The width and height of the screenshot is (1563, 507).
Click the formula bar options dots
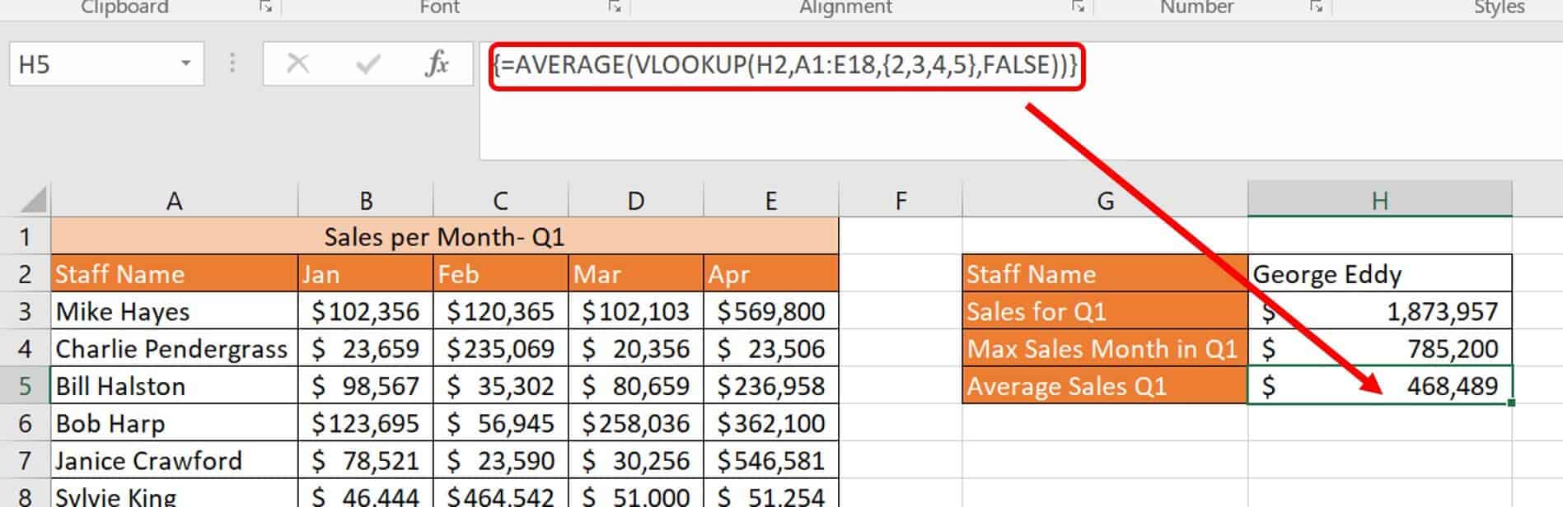coord(232,63)
